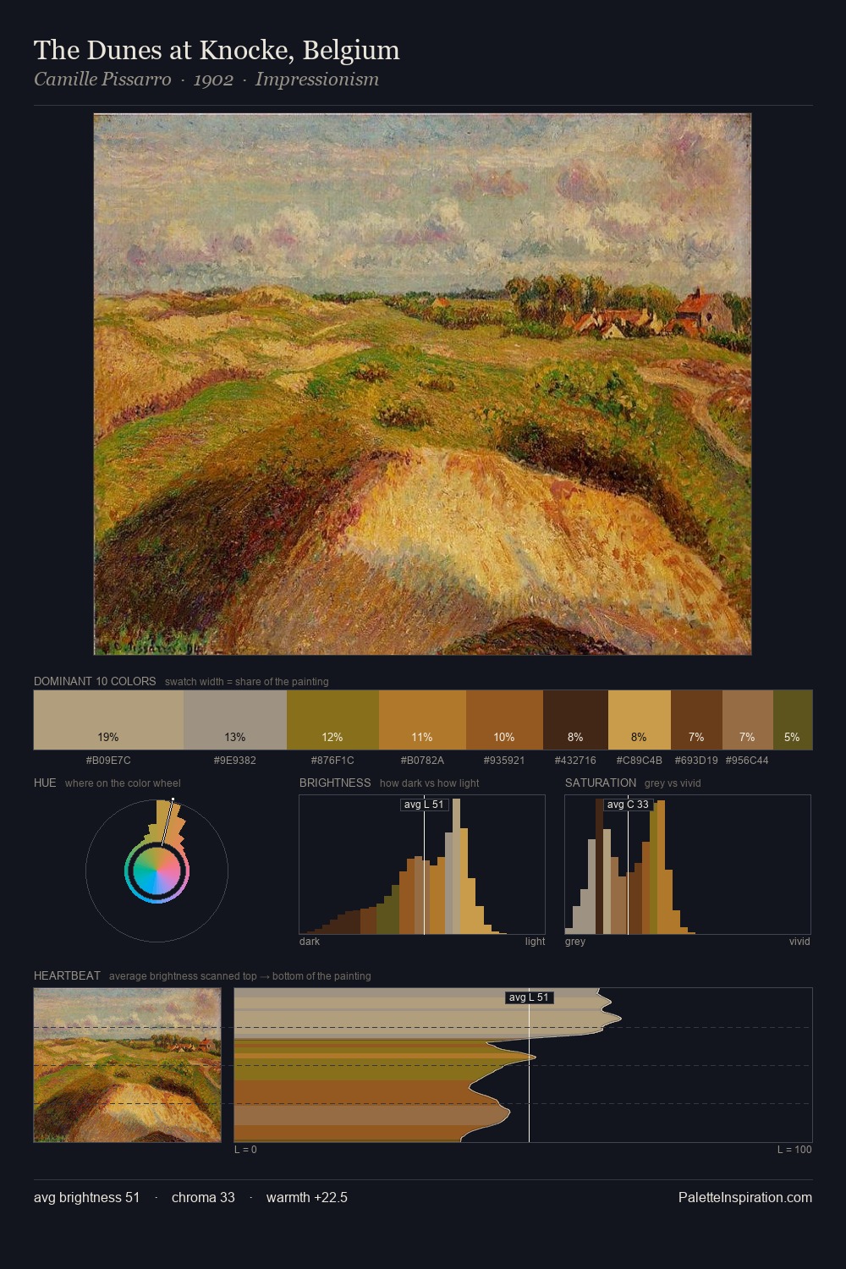
Task: Select the dark brown 8% #432716 swatch
Action: point(575,720)
